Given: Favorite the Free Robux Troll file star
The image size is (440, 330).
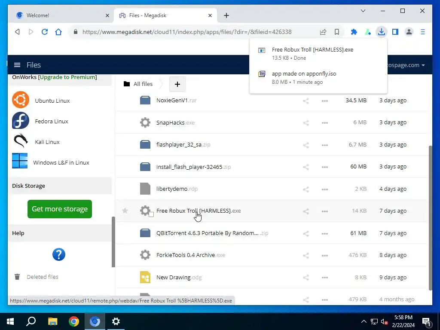Looking at the screenshot, I should click(125, 211).
